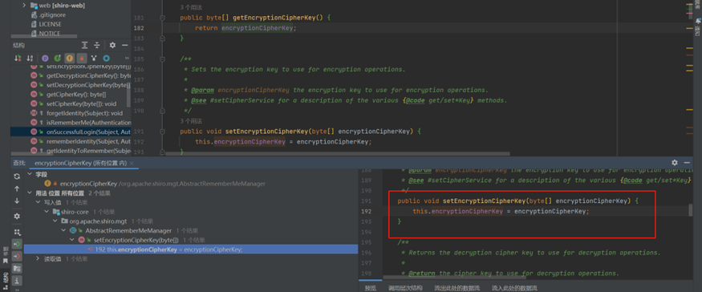Screen dimensions: 702x292
Task: Collapse the 写入值 results node
Action: pos(38,202)
